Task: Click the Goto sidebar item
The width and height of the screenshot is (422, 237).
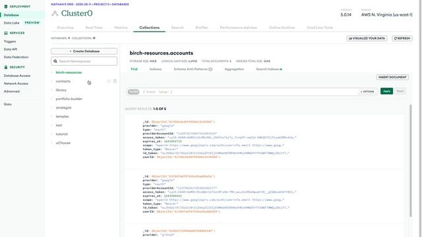Action: pos(7,104)
